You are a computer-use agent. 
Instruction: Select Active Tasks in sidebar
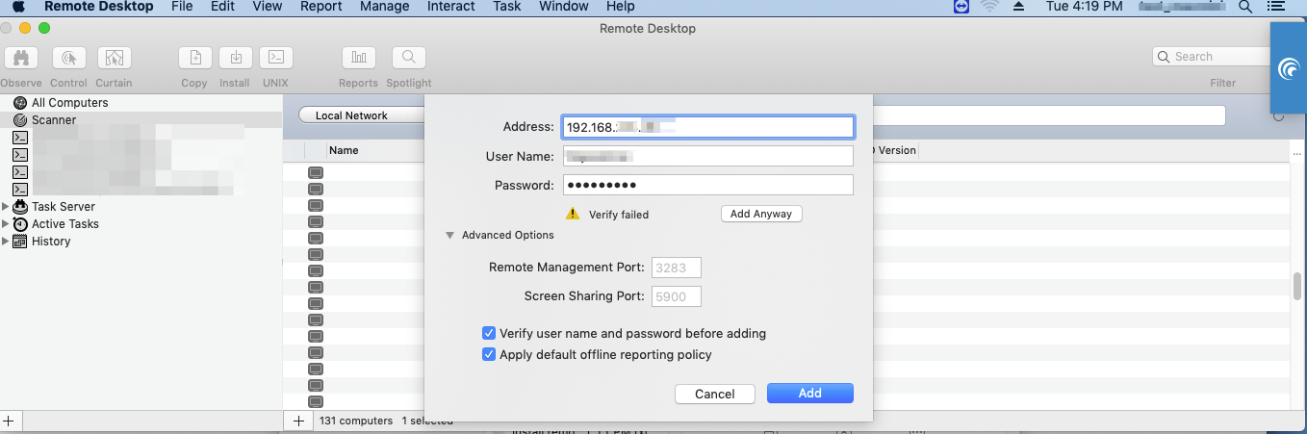pos(64,223)
